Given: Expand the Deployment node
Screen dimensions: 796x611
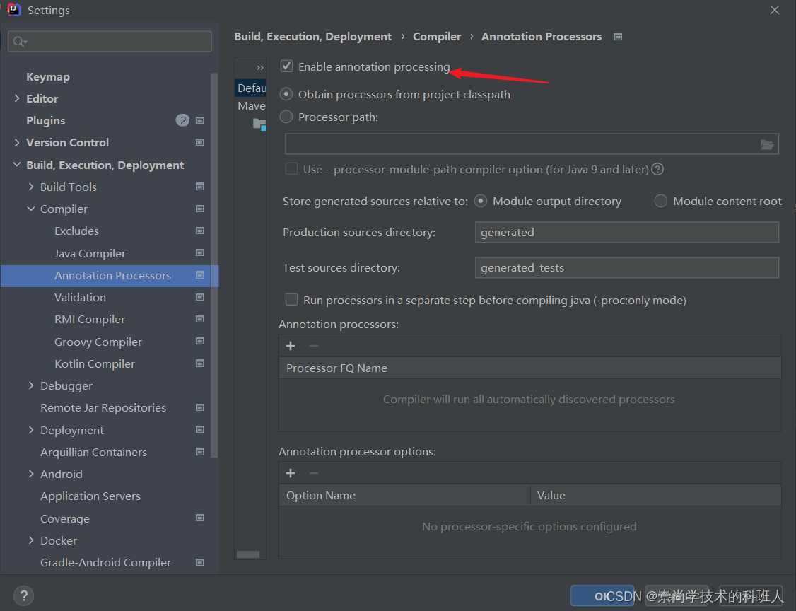Looking at the screenshot, I should (31, 430).
